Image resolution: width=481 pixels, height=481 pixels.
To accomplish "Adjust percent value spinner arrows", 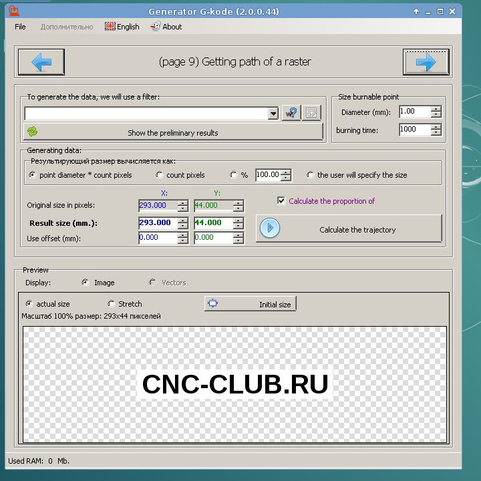I will [286, 175].
